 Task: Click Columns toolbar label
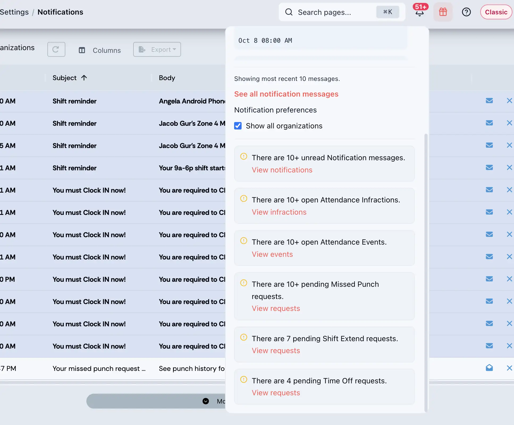(107, 50)
